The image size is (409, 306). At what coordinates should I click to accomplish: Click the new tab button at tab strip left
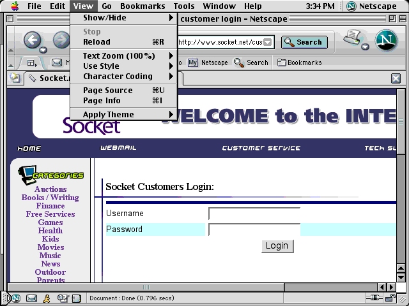click(15, 78)
